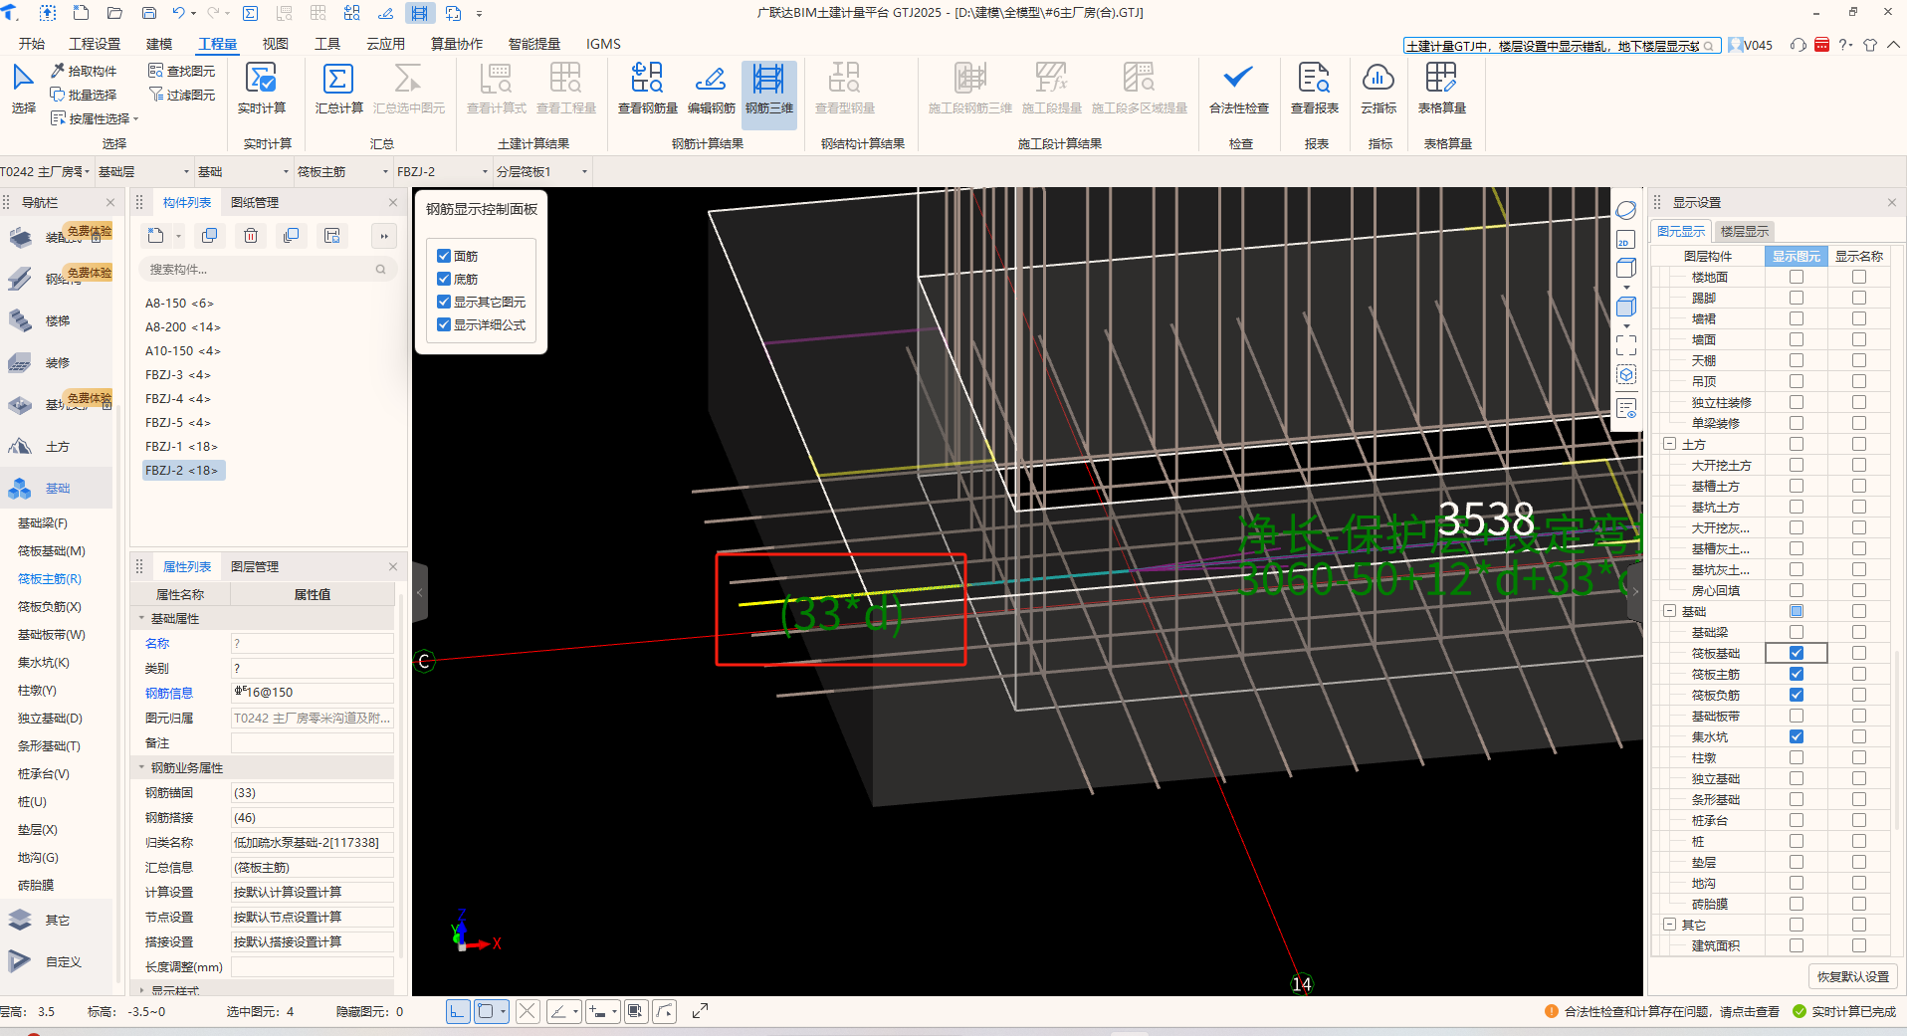The width and height of the screenshot is (1907, 1036).
Task: Select 集水坑(K) in foundation list
Action: click(44, 662)
